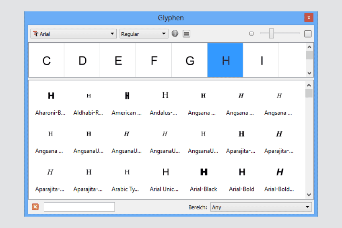This screenshot has height=228, width=342.
Task: Click the glyph grid scrollbar down arrow
Action: (x=309, y=73)
